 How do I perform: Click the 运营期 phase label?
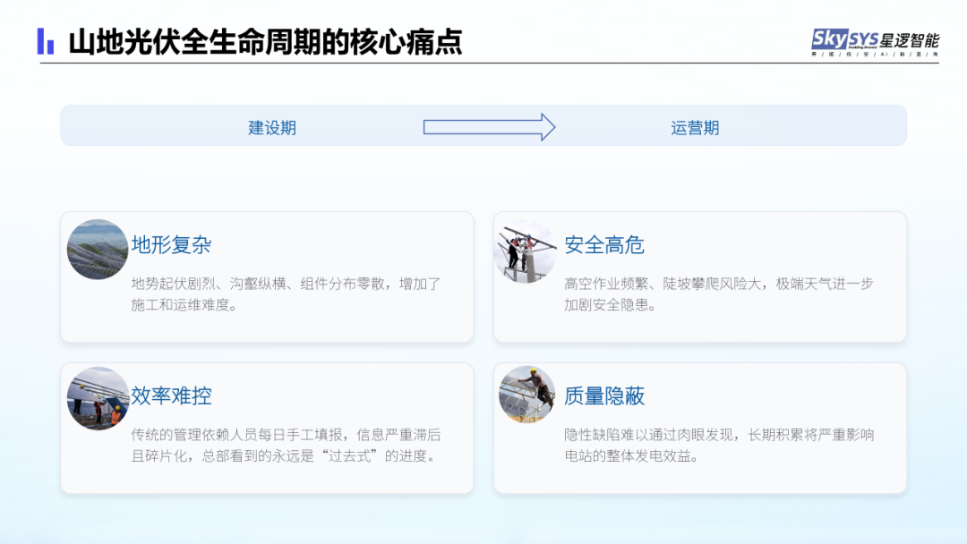click(695, 127)
